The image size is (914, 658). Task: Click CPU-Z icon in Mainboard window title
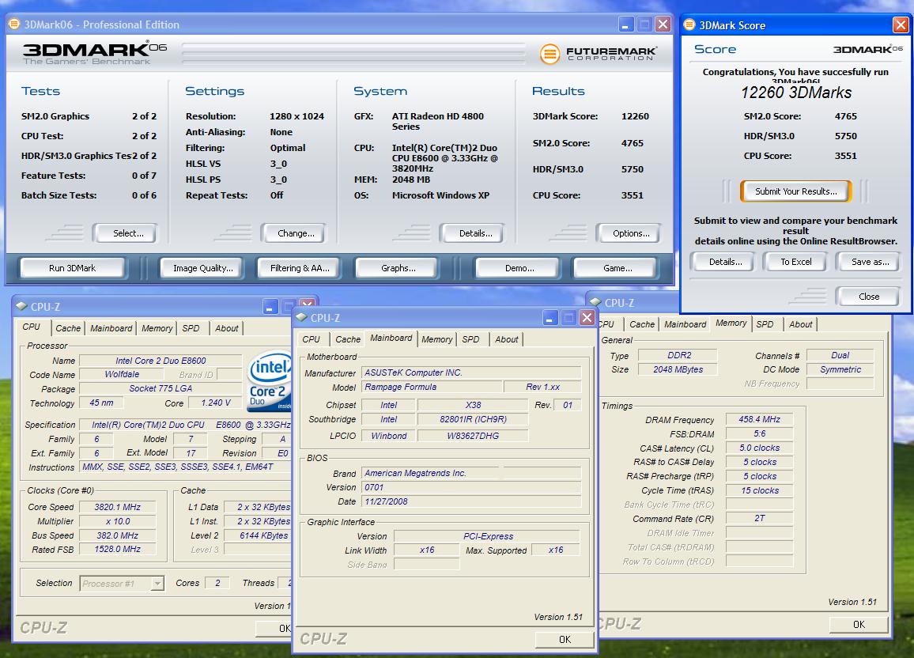click(301, 317)
